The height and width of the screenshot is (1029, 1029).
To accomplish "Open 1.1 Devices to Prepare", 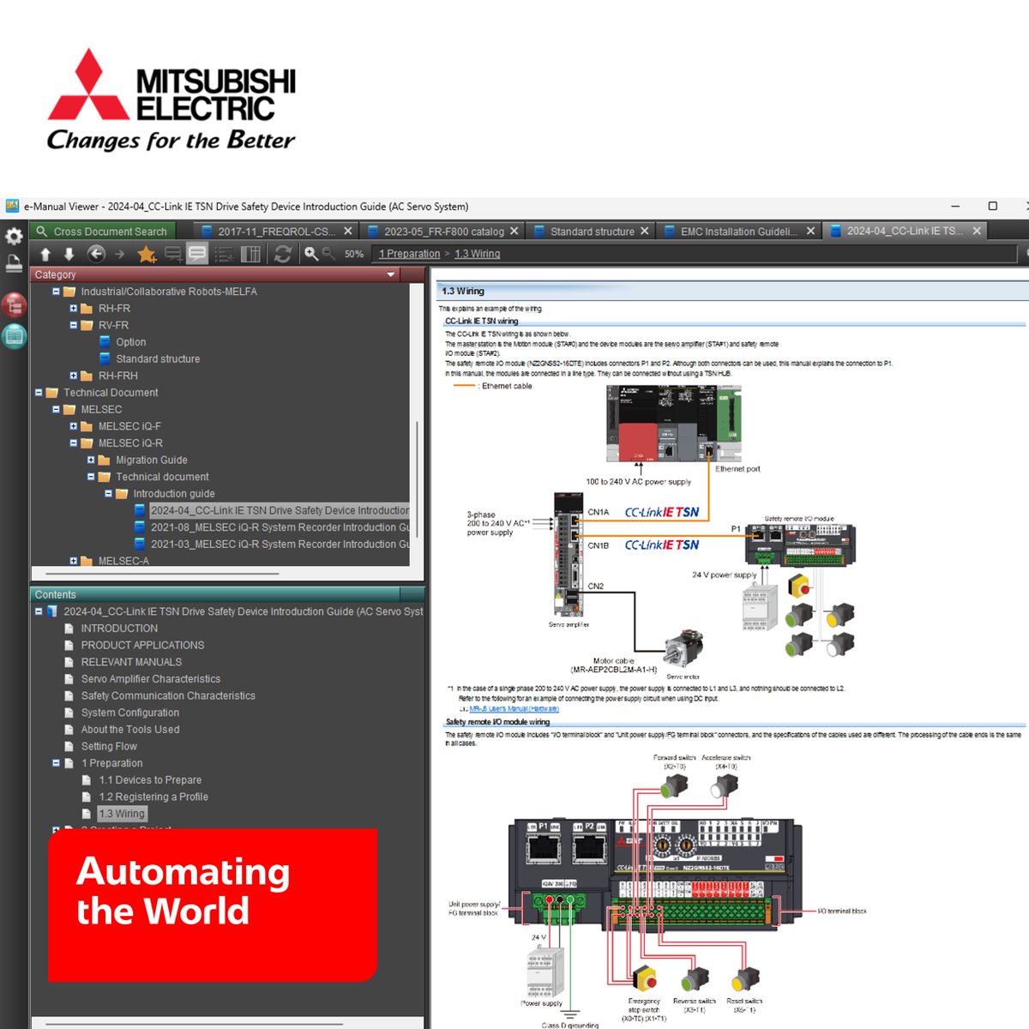I will [150, 780].
